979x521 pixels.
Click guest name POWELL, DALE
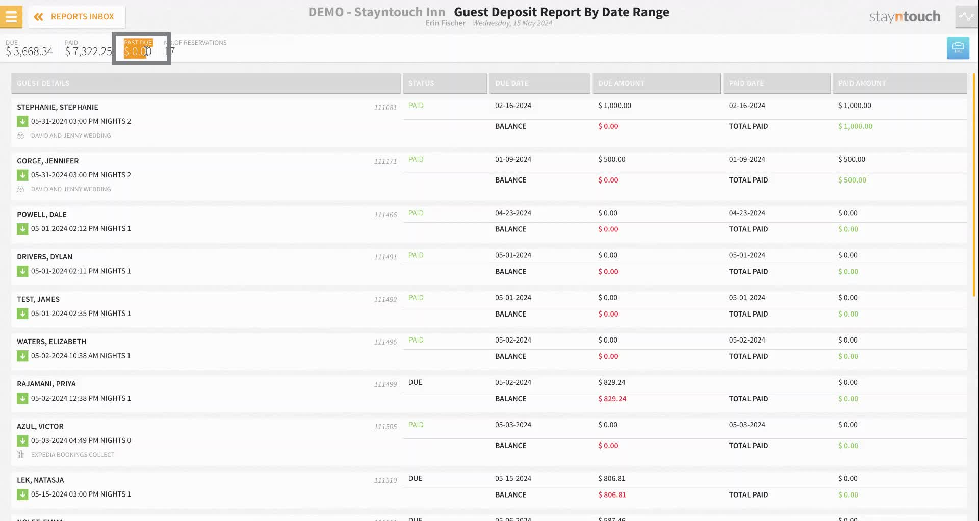[x=42, y=215]
